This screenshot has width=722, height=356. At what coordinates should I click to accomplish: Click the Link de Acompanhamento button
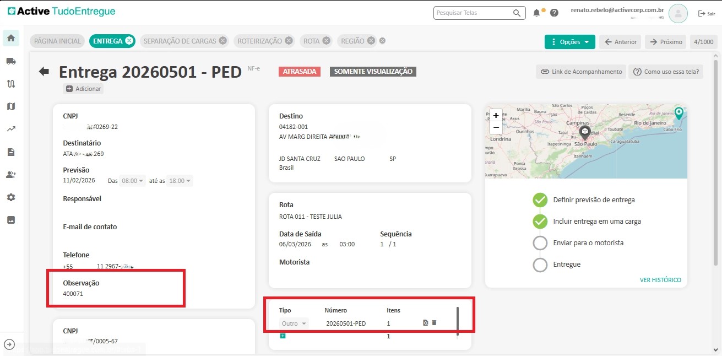580,72
